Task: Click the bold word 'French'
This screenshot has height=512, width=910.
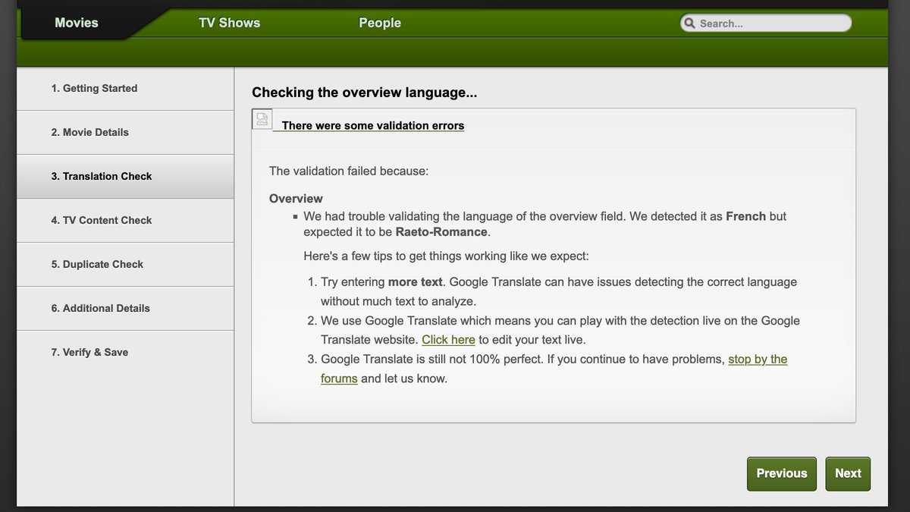Action: point(746,216)
